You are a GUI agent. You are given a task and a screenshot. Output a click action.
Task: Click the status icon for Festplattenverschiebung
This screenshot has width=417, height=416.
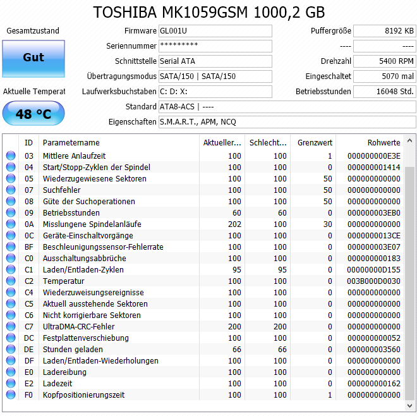tap(11, 338)
